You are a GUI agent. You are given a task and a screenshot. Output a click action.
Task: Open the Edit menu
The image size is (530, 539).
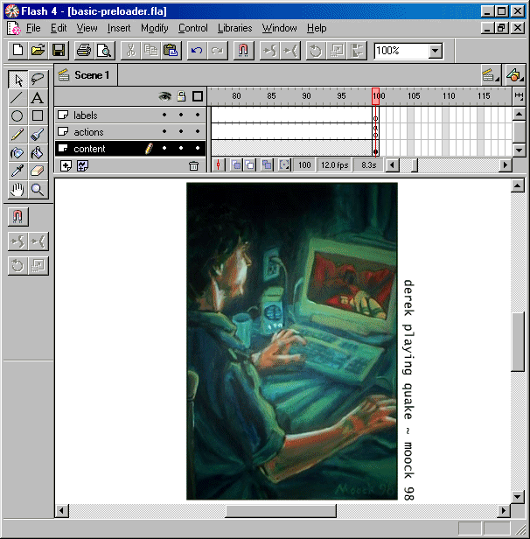[59, 28]
